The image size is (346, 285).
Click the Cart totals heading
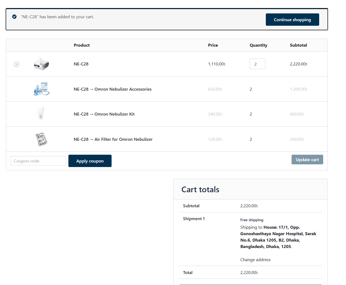200,190
